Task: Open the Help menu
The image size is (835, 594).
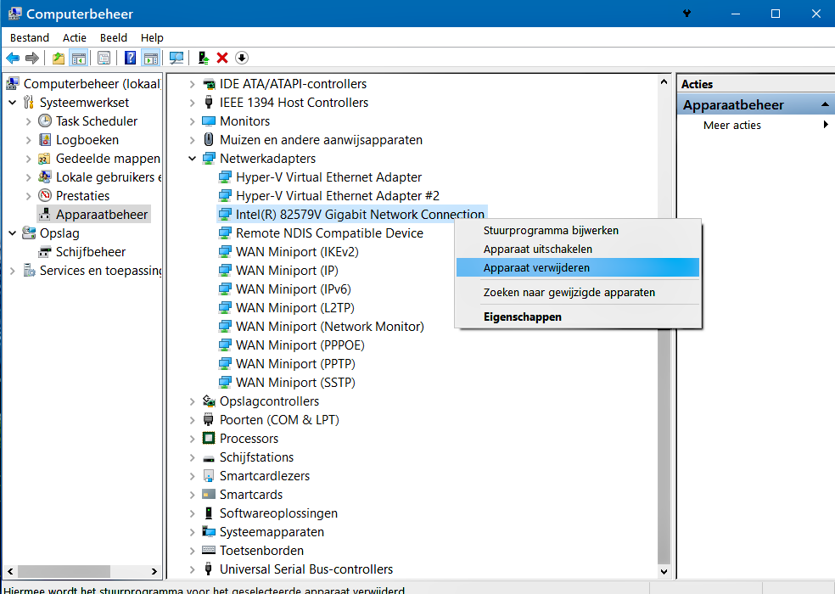Action: 152,38
